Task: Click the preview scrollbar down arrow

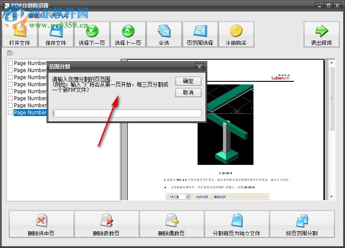Action: (x=331, y=197)
